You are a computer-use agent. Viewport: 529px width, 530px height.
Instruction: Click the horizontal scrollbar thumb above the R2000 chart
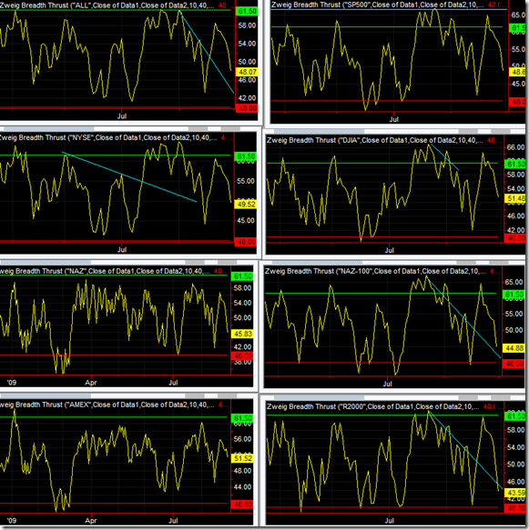[319, 397]
